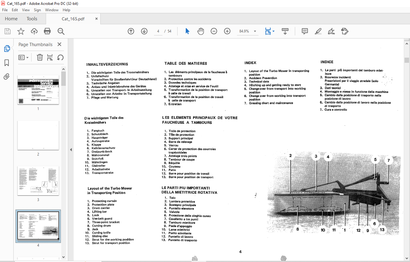Zoom out with the minus button
Image resolution: width=410 pixels, height=262 pixels.
214,31
